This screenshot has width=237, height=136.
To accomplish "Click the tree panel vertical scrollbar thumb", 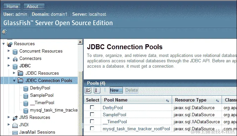I will point(80,103).
